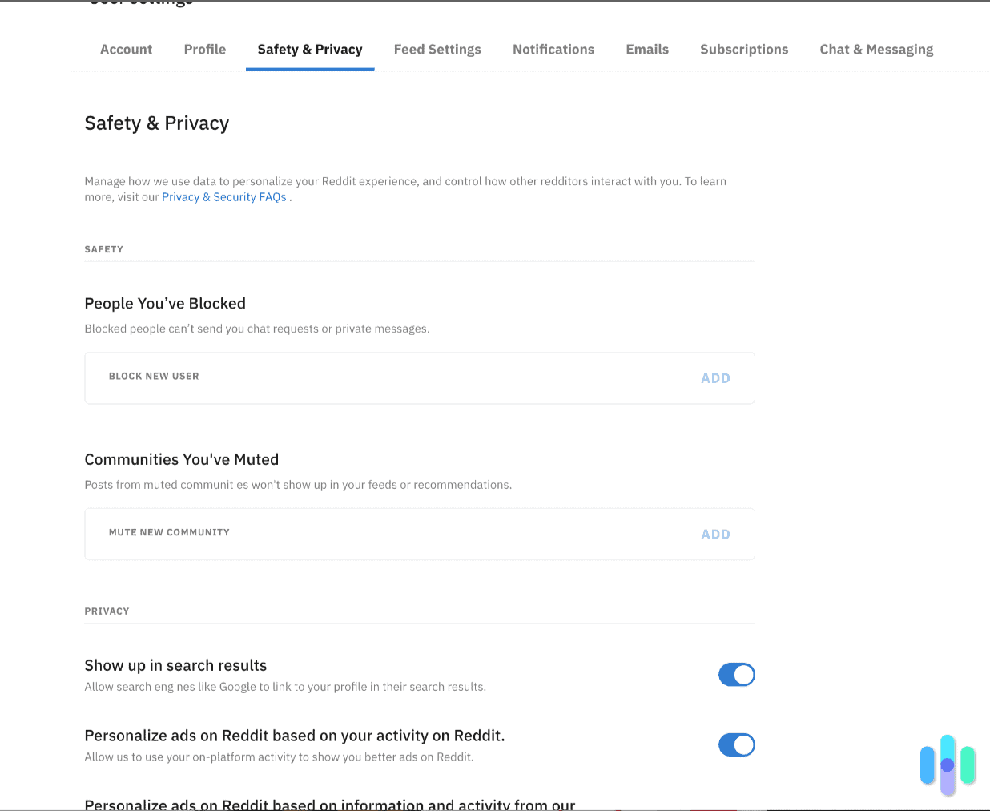Switch to the Account tab
990x811 pixels.
126,49
